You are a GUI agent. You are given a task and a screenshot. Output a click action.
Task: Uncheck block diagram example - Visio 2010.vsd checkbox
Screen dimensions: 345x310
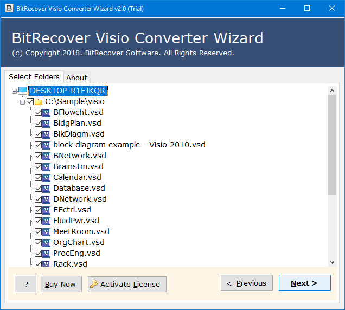[x=39, y=145]
